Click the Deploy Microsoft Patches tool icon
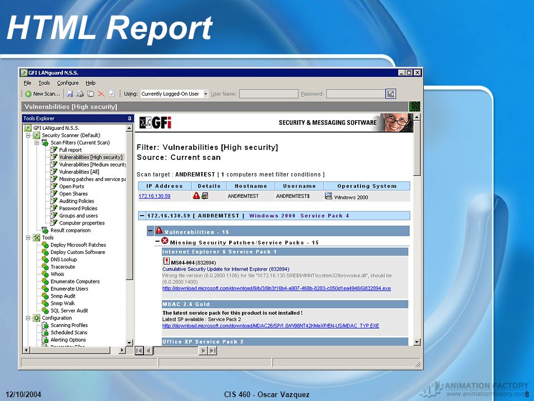Screen dimensions: 534x401 pos(45,245)
